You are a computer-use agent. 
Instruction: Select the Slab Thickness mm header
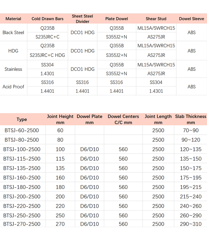click(191, 119)
